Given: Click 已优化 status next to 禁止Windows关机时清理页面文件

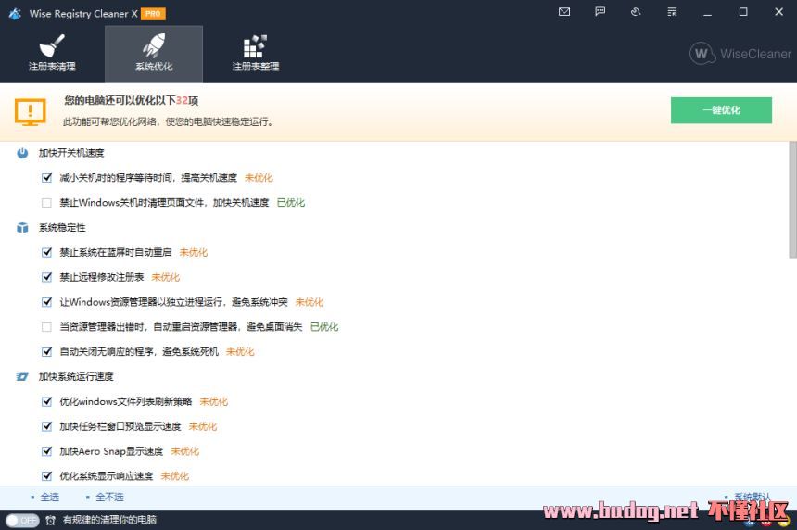Looking at the screenshot, I should [x=291, y=203].
